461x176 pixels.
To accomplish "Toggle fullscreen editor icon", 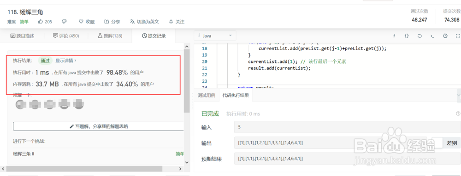I will click(458, 36).
